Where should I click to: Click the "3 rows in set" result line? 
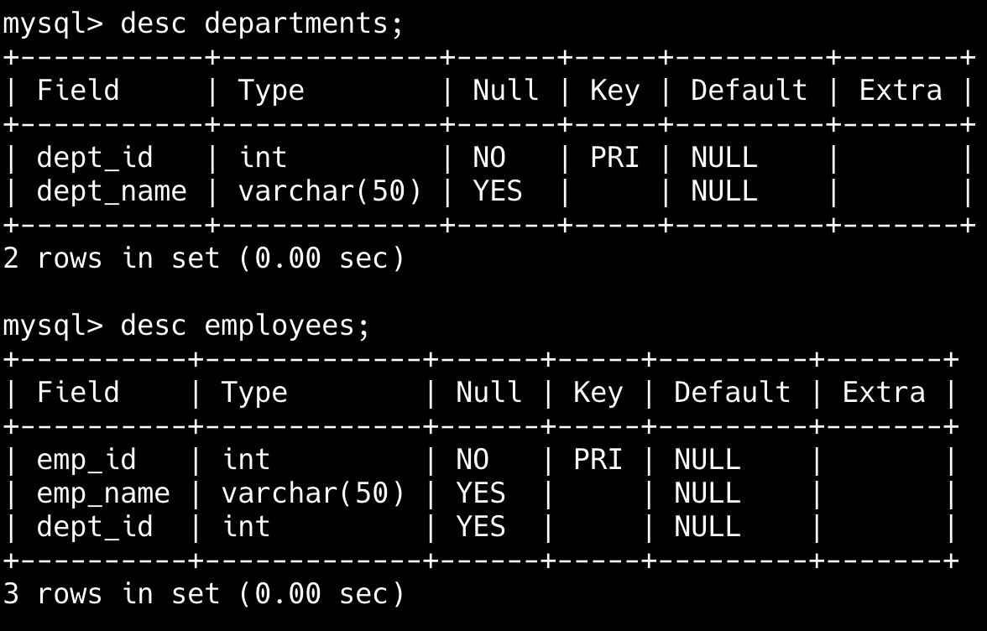coord(203,594)
